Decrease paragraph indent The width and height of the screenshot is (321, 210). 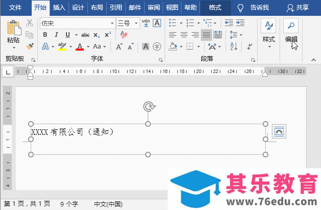(229, 22)
